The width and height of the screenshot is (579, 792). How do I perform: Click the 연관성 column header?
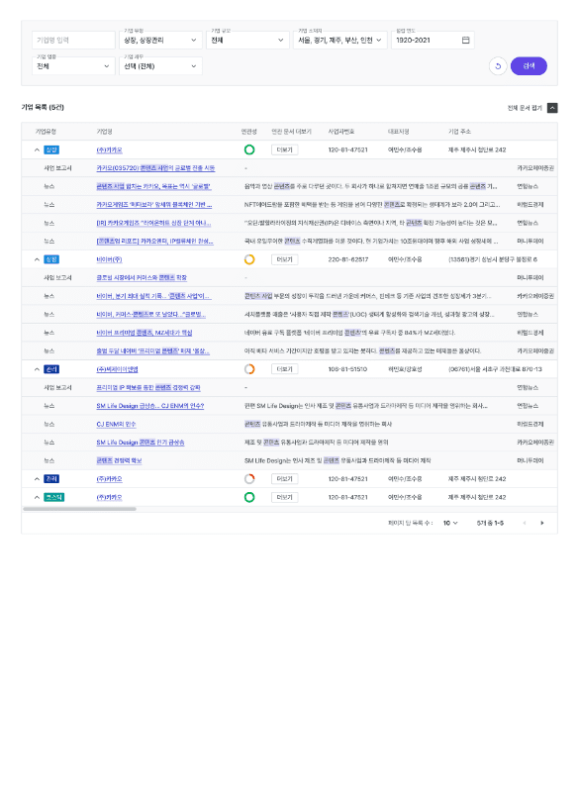tap(248, 132)
